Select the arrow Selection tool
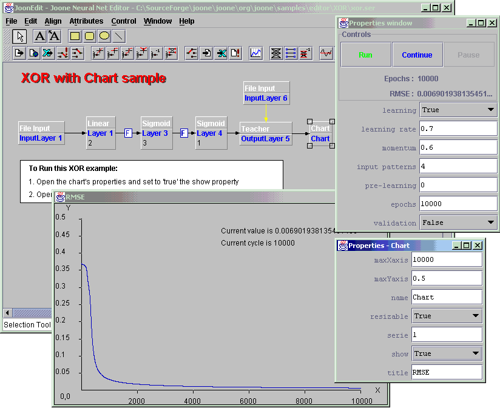This screenshot has width=500, height=408. (x=19, y=36)
